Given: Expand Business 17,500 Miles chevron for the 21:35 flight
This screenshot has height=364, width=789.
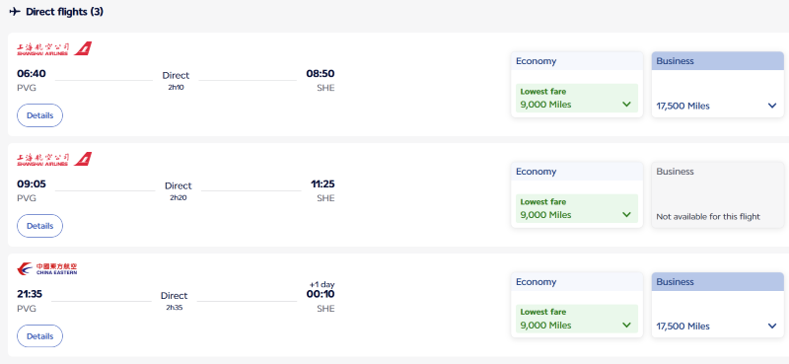Looking at the screenshot, I should point(772,327).
